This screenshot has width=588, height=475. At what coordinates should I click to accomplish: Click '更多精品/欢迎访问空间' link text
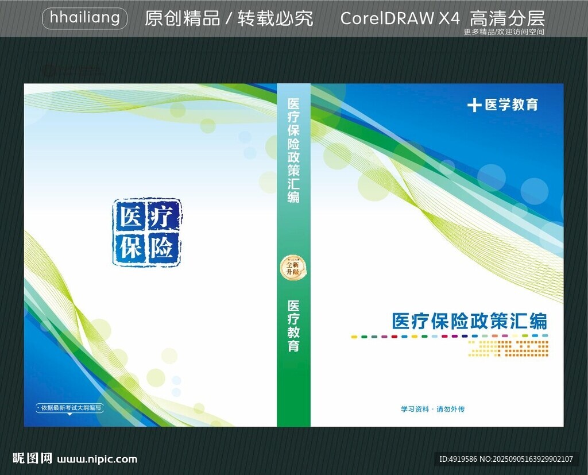pyautogui.click(x=504, y=32)
